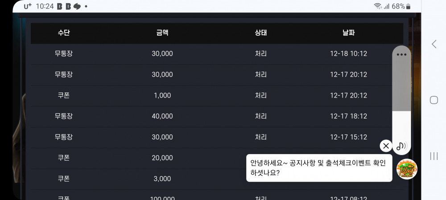The image size is (446, 200).
Task: Close the chat greeting popup
Action: (386, 146)
